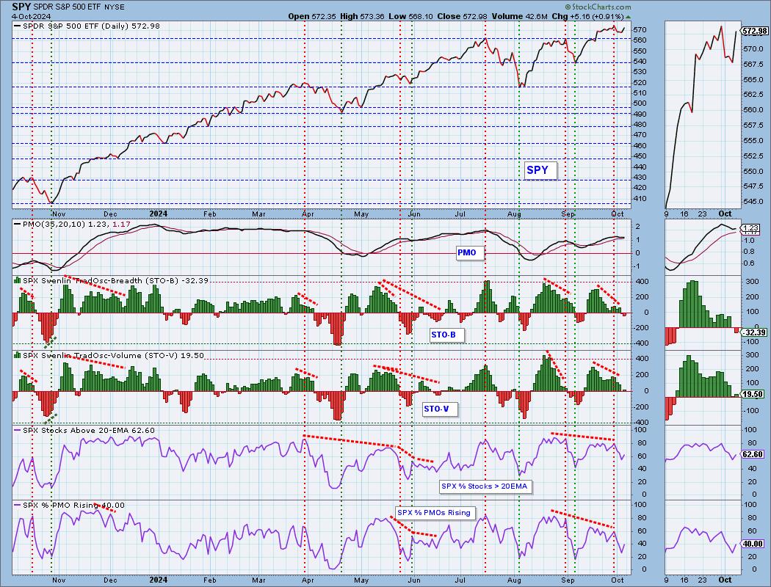Click the 19.50 STO-V value tag
771x587 pixels.
pos(753,394)
